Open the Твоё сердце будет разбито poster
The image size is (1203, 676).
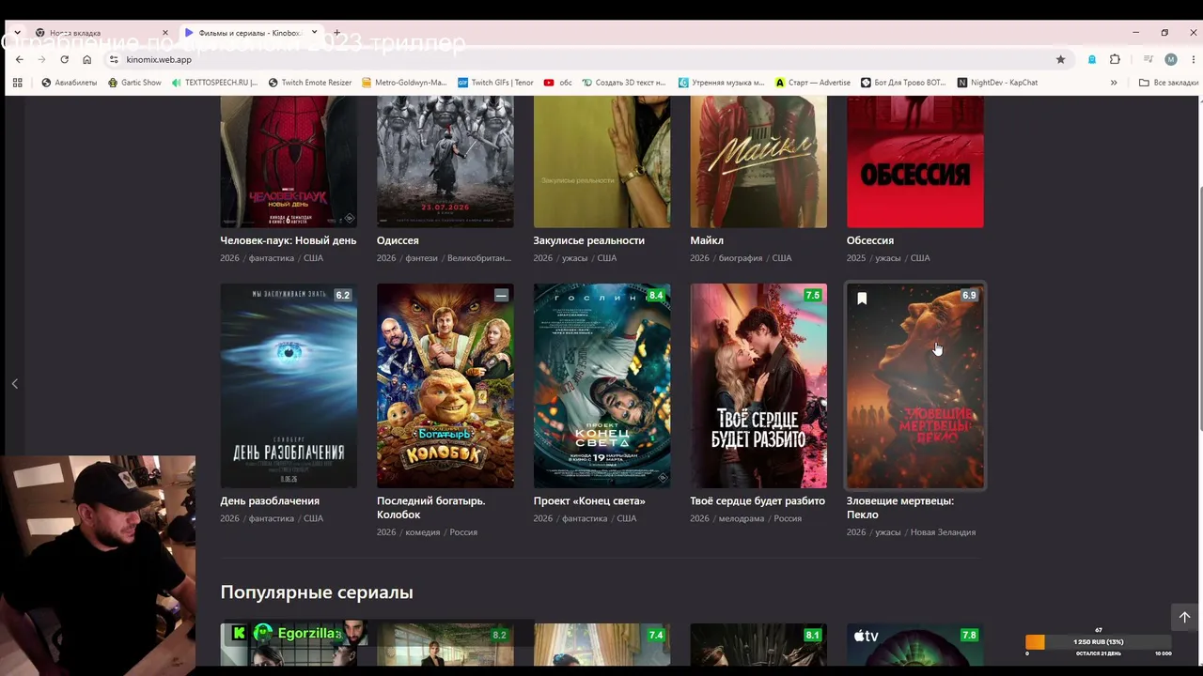click(x=758, y=386)
